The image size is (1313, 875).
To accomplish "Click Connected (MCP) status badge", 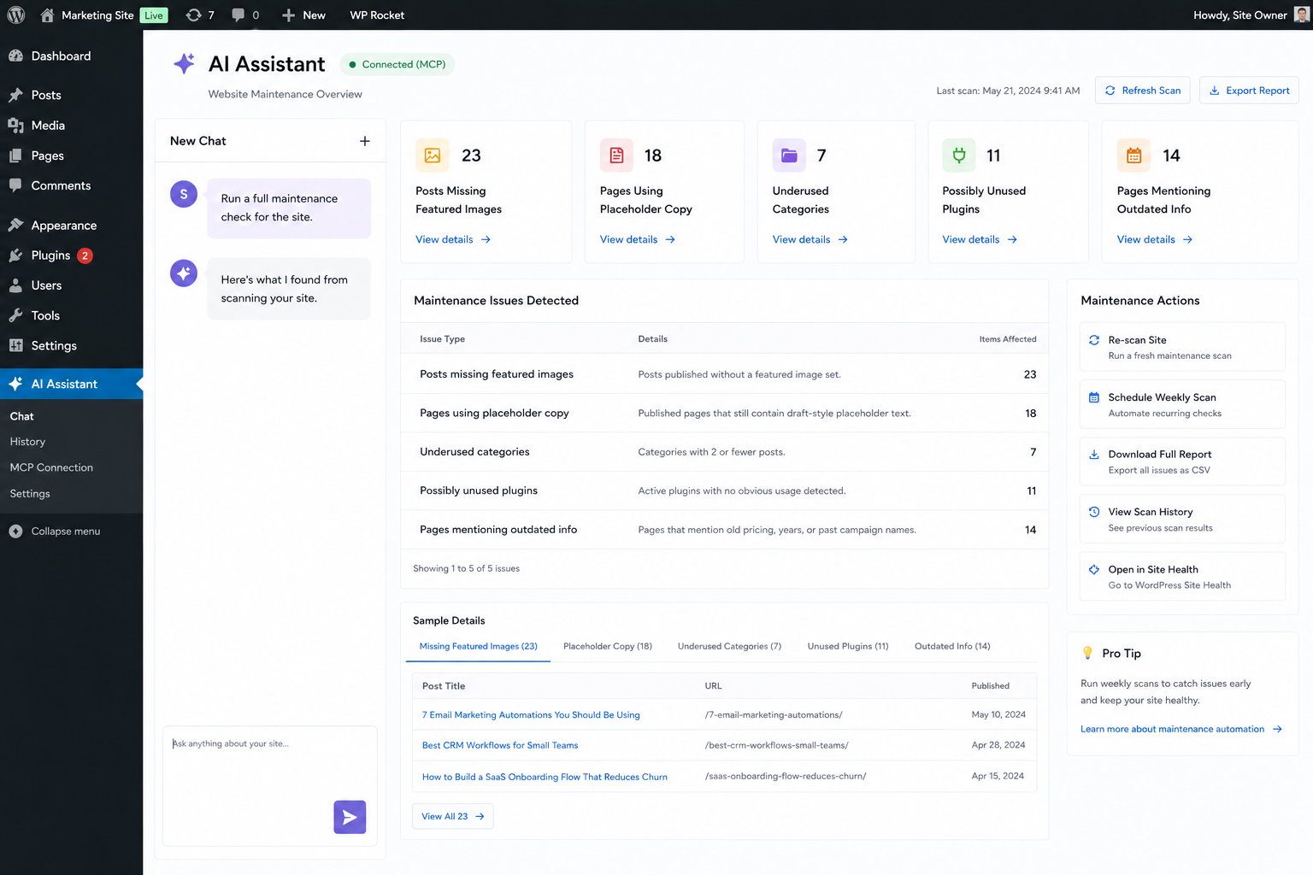I will tap(397, 64).
